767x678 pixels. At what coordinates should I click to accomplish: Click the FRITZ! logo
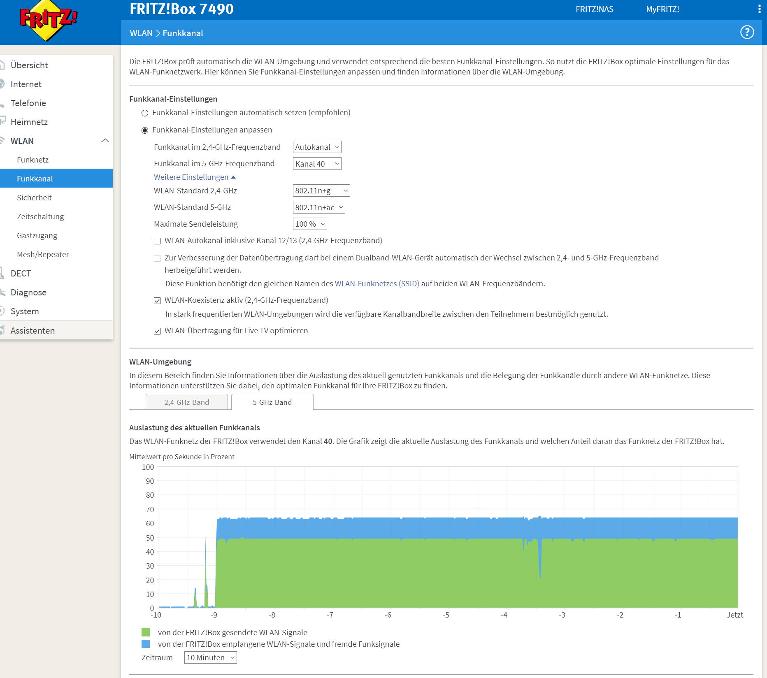click(x=49, y=21)
